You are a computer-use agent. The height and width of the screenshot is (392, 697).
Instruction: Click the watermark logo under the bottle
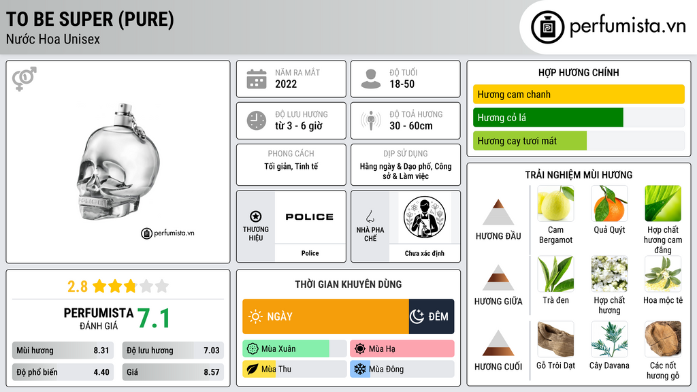[x=167, y=233]
